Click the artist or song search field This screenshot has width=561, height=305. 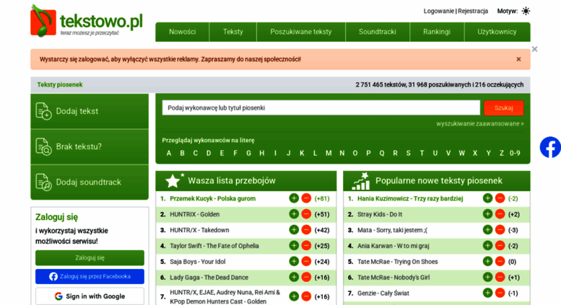click(x=321, y=107)
